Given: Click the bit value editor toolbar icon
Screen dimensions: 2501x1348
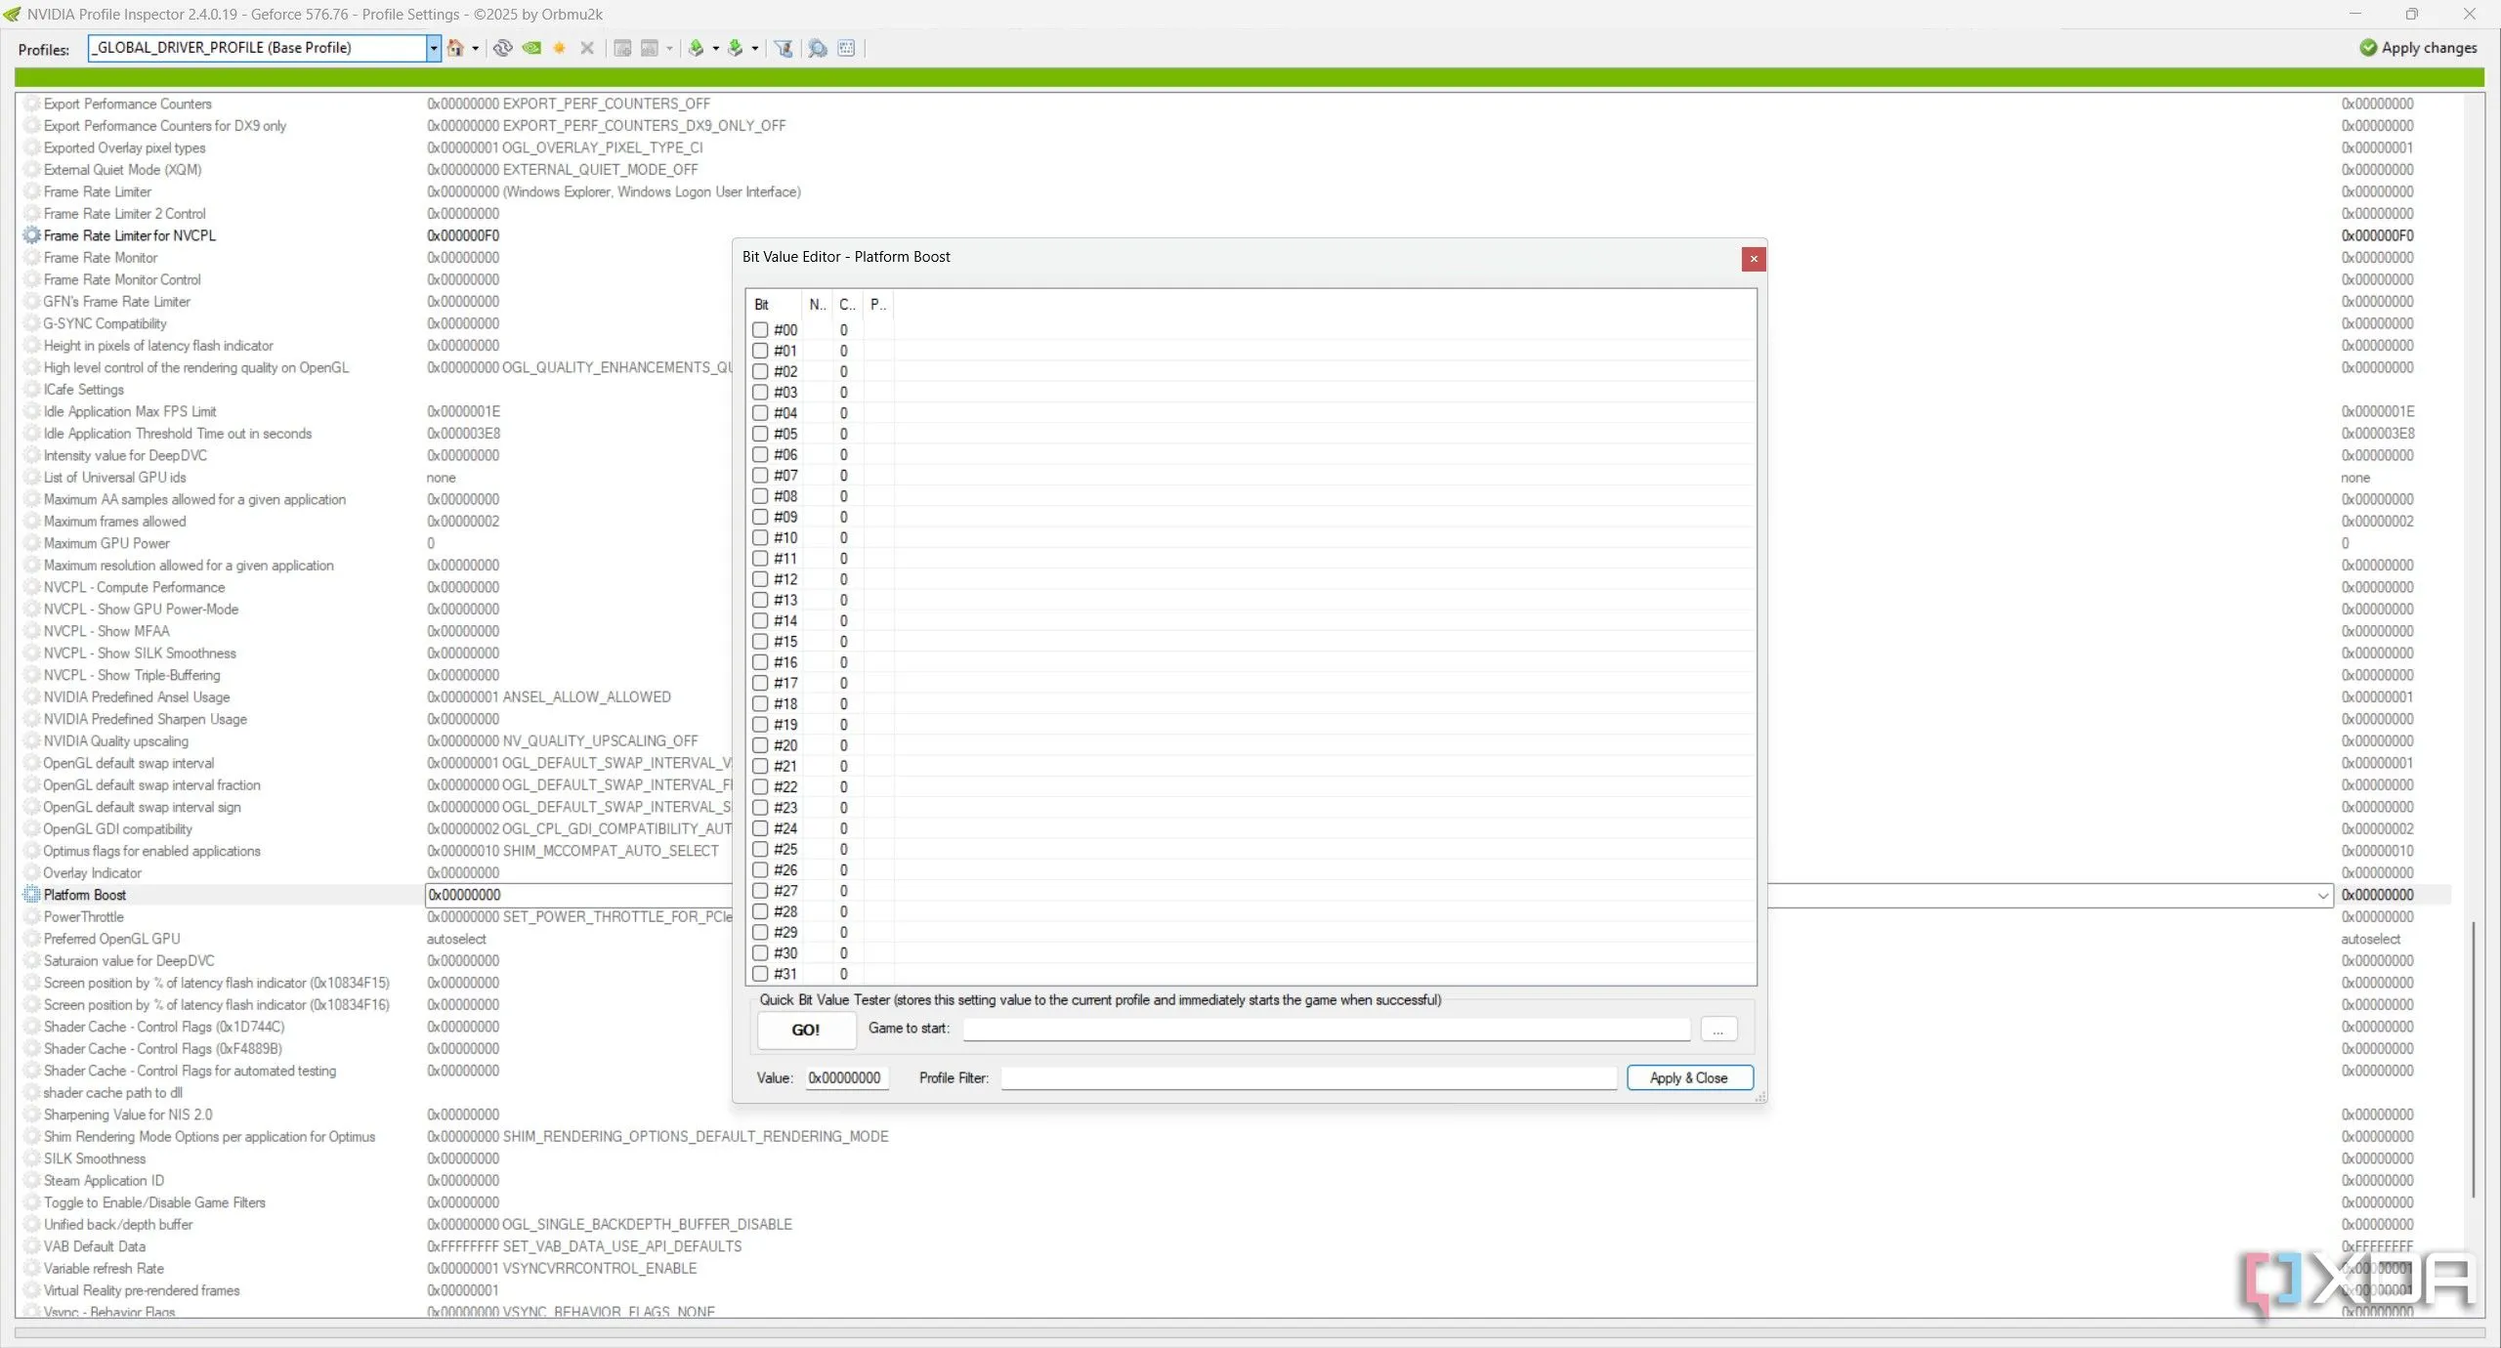Looking at the screenshot, I should coord(846,48).
